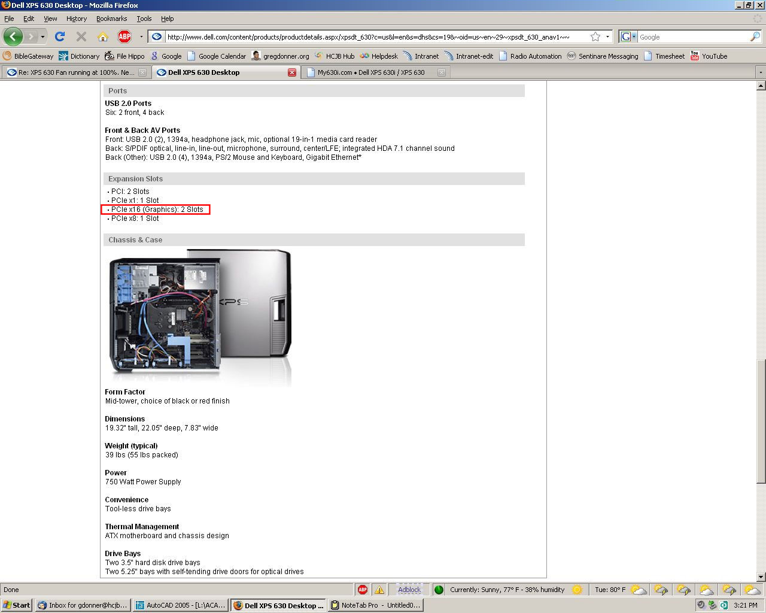Open the Edit menu
The height and width of the screenshot is (613, 766).
[x=29, y=19]
